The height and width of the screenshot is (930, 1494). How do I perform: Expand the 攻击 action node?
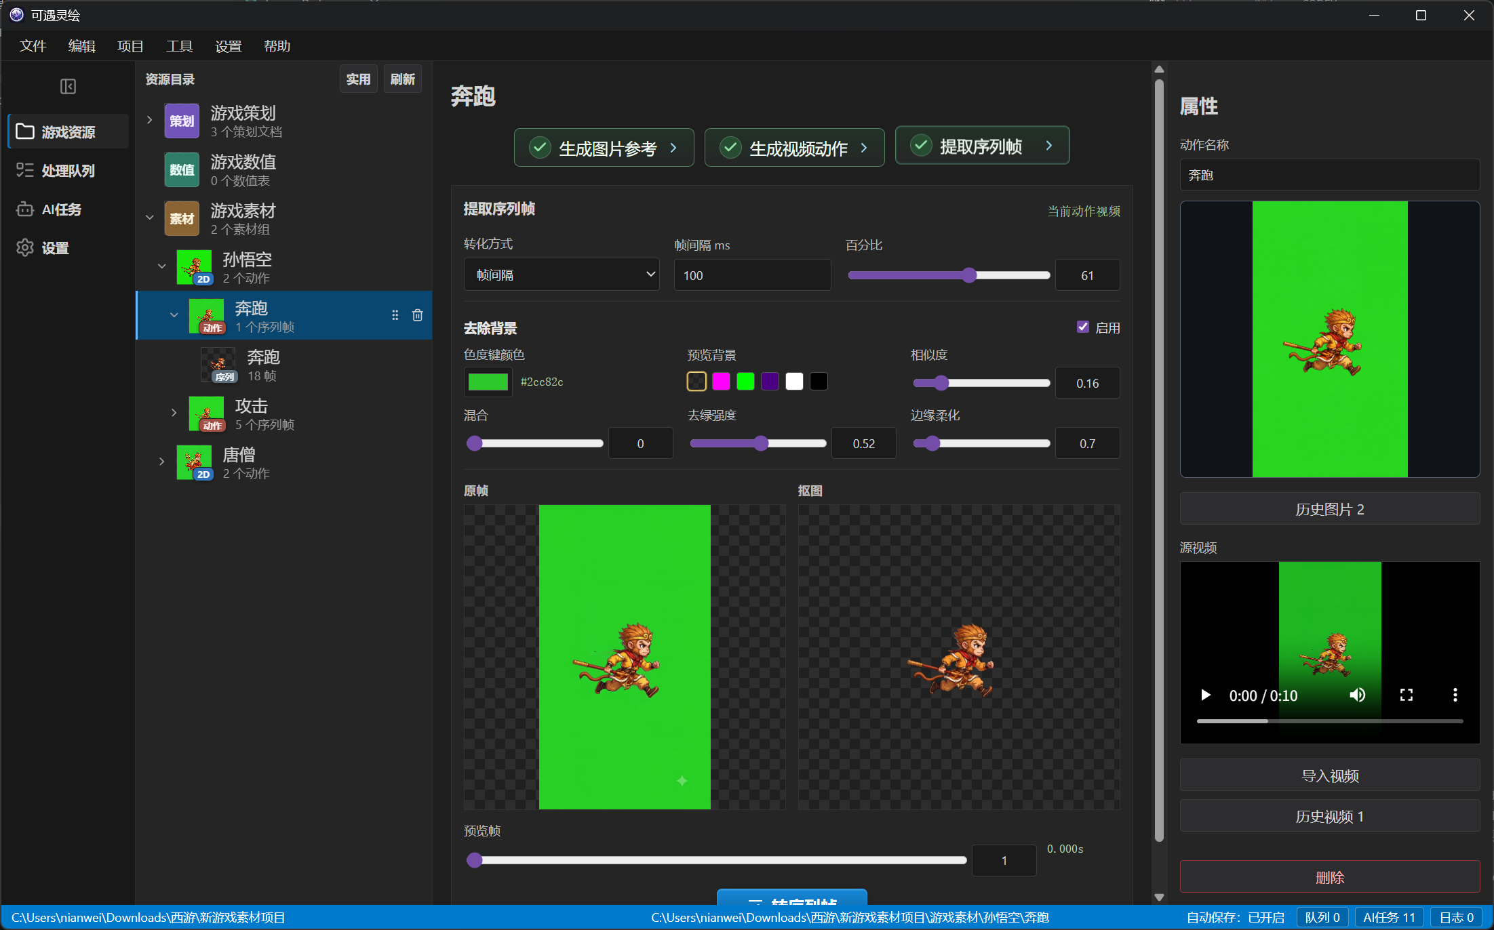click(x=174, y=412)
